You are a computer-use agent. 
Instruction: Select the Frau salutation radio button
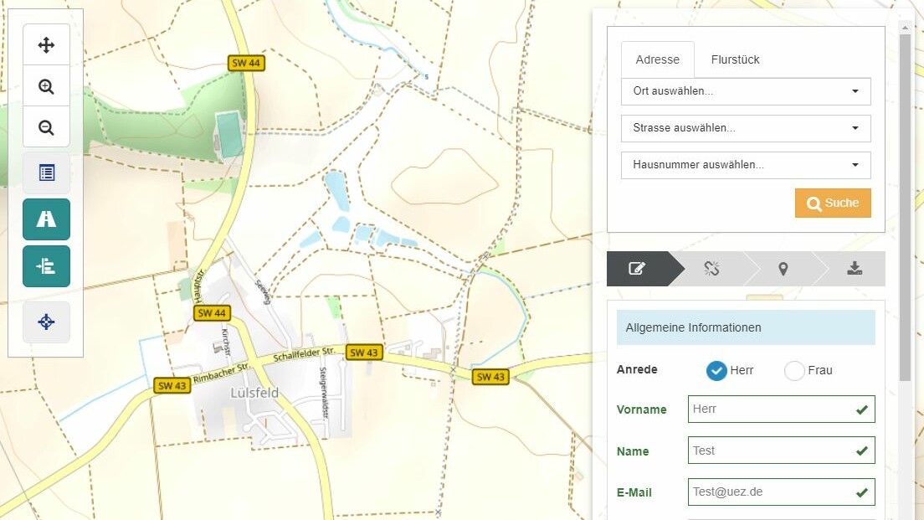tap(794, 370)
